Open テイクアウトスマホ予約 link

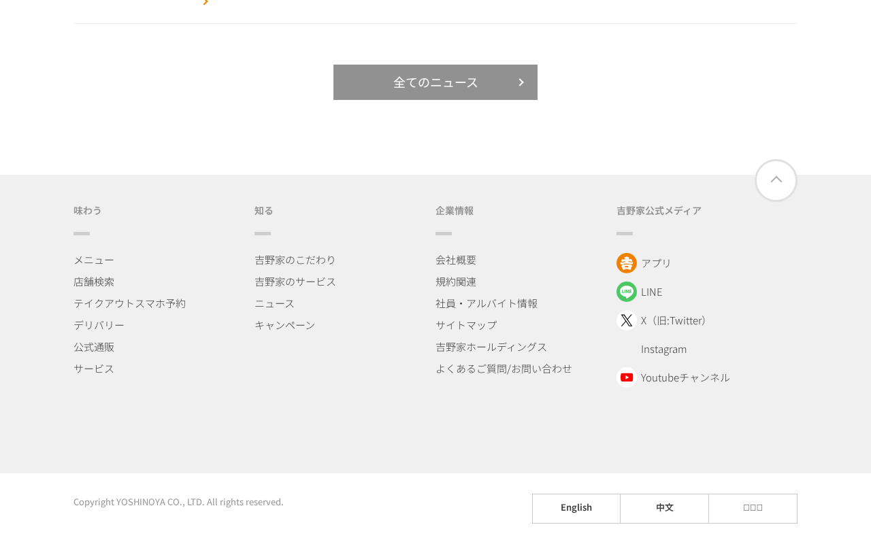[x=129, y=303]
